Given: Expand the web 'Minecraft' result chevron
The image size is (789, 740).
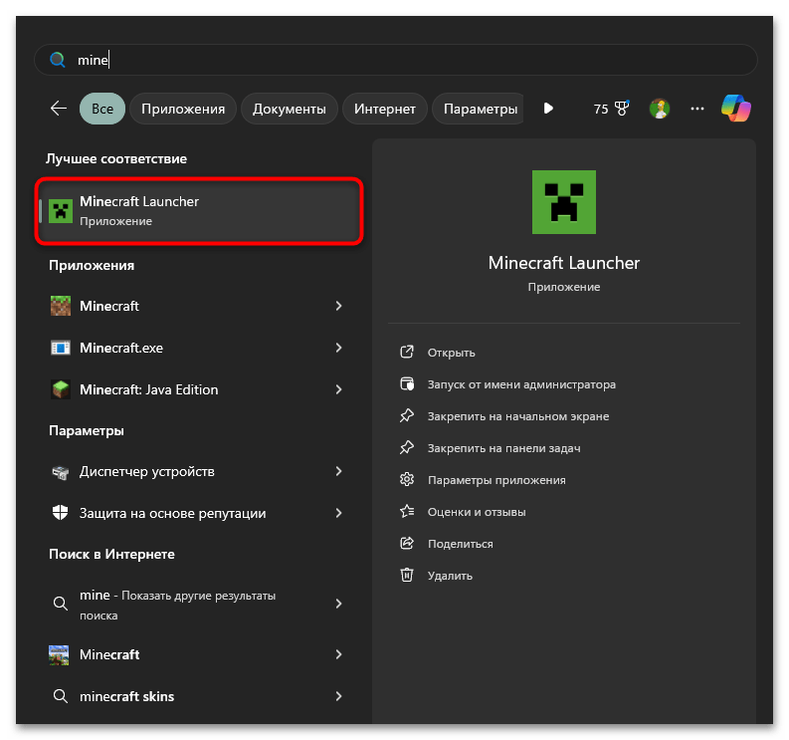Looking at the screenshot, I should (x=338, y=654).
